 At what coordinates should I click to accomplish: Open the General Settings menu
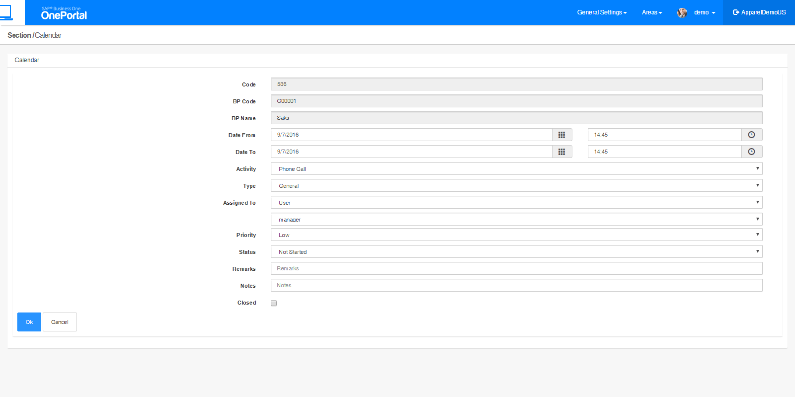tap(602, 12)
